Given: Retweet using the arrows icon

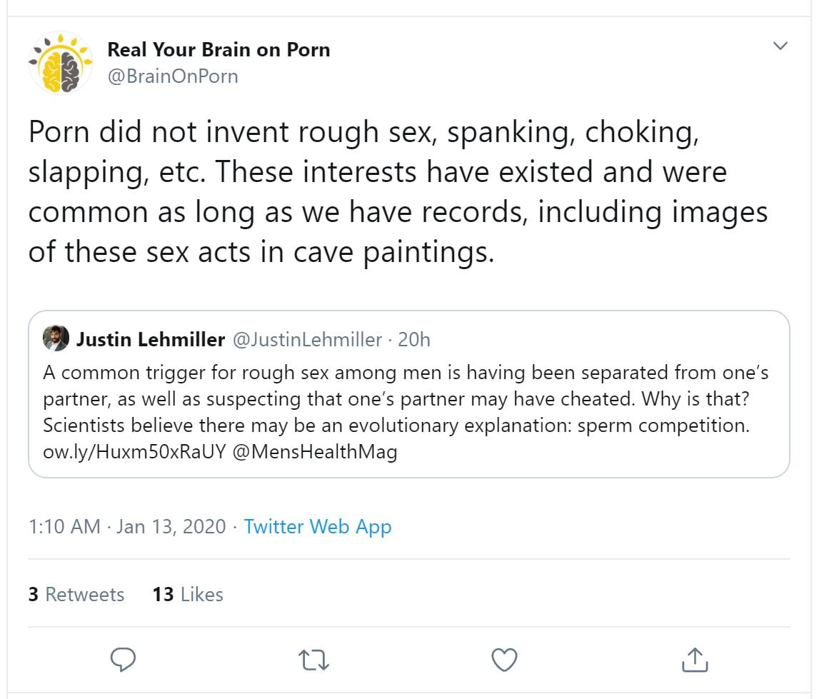Looking at the screenshot, I should 314,660.
